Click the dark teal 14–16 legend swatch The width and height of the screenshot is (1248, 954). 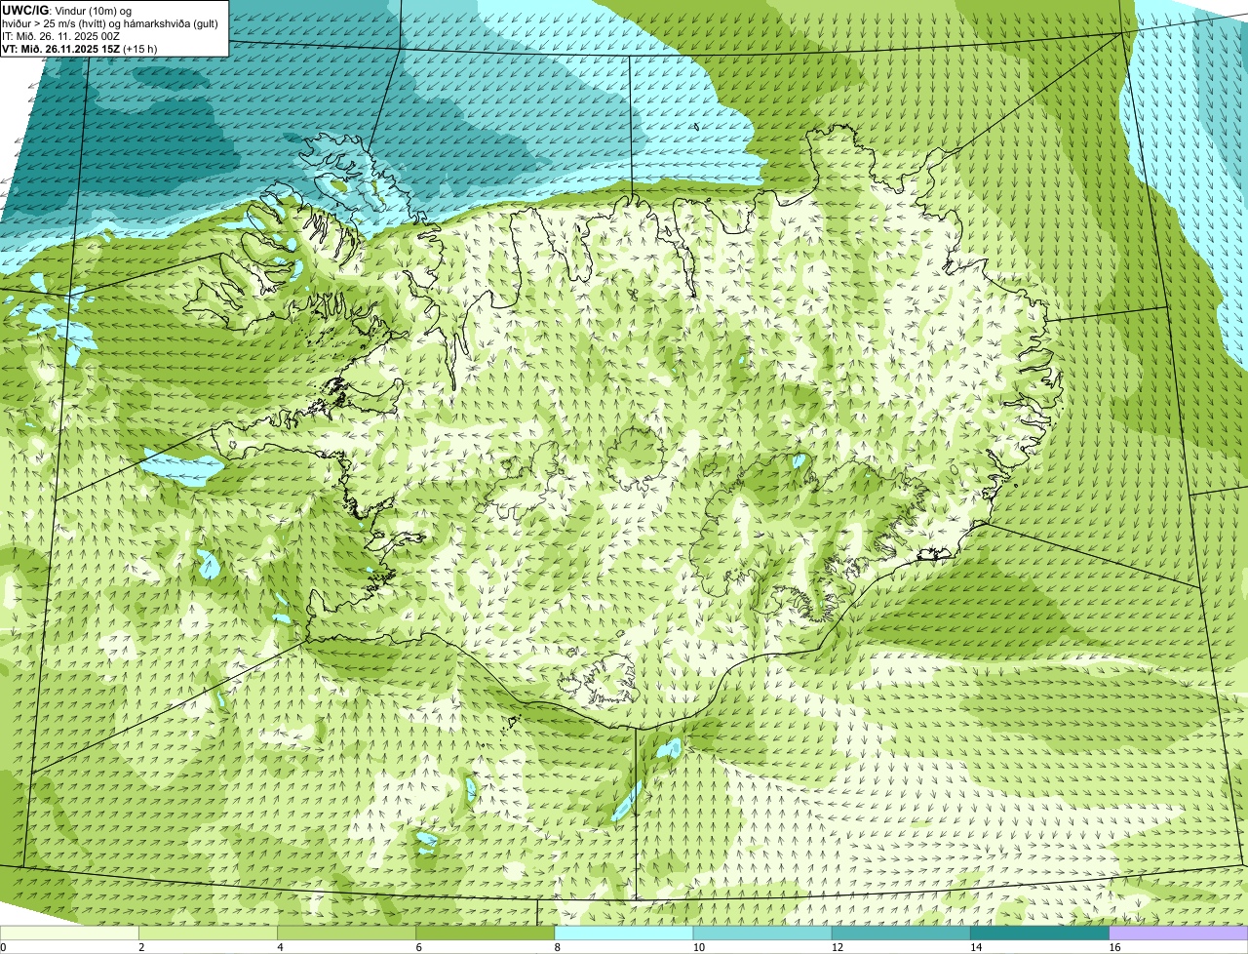point(1039,933)
